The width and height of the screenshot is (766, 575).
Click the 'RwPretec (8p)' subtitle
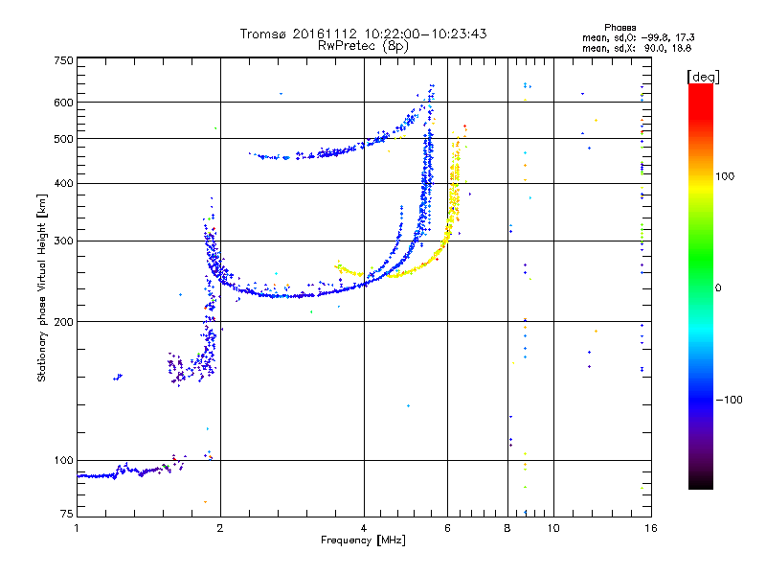(x=363, y=46)
